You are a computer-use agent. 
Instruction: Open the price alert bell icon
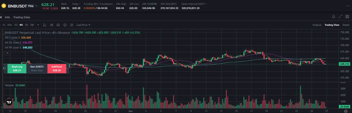333,17
